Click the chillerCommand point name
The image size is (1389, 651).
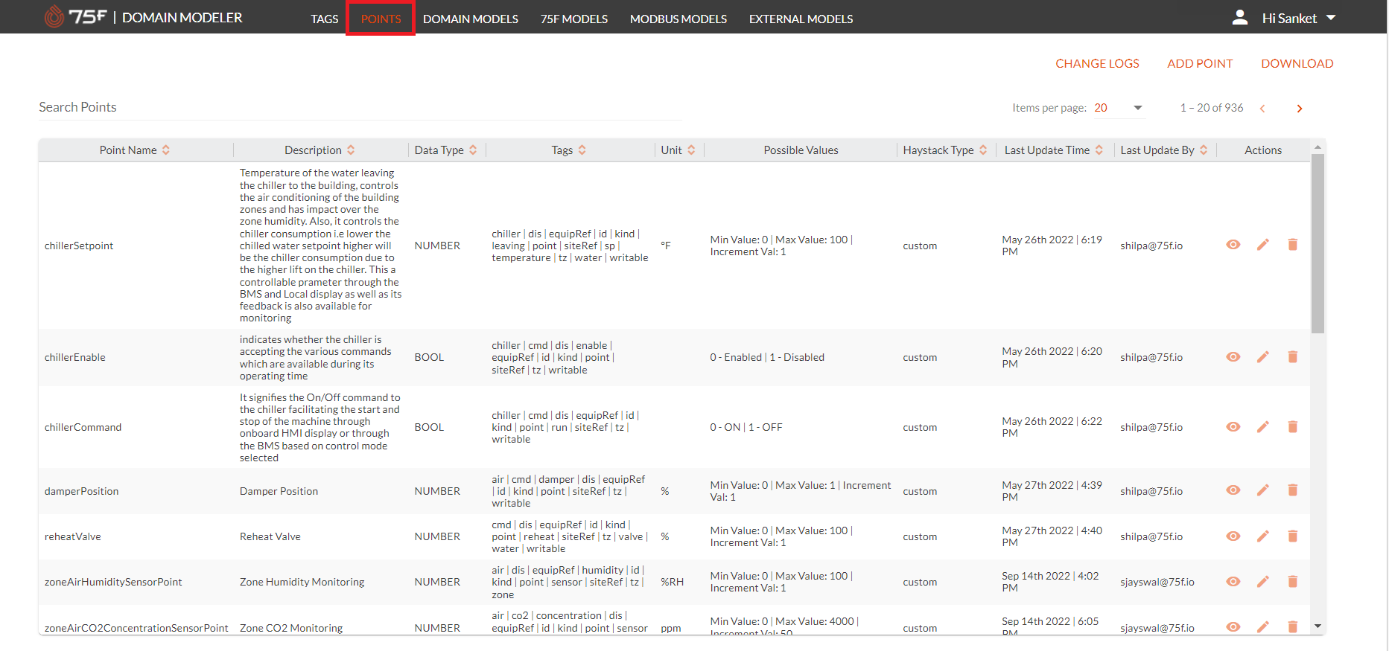(x=83, y=427)
